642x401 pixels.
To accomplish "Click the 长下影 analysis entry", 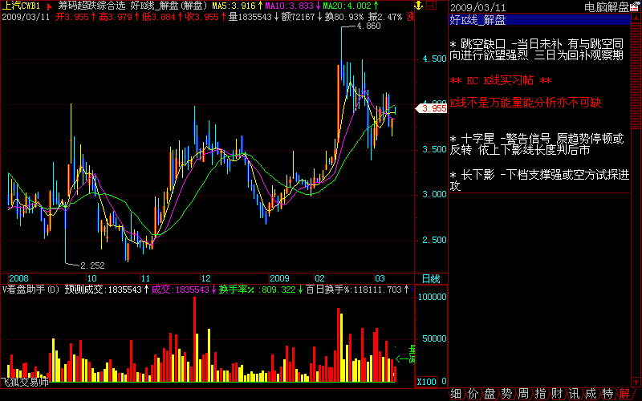I will (x=539, y=180).
